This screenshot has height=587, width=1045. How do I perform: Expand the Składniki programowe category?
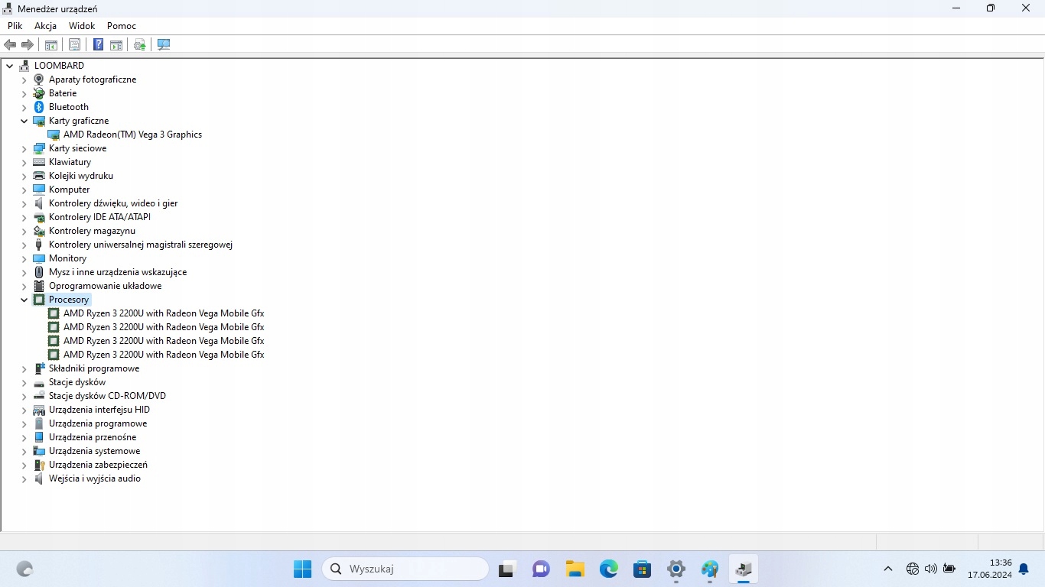(x=24, y=368)
